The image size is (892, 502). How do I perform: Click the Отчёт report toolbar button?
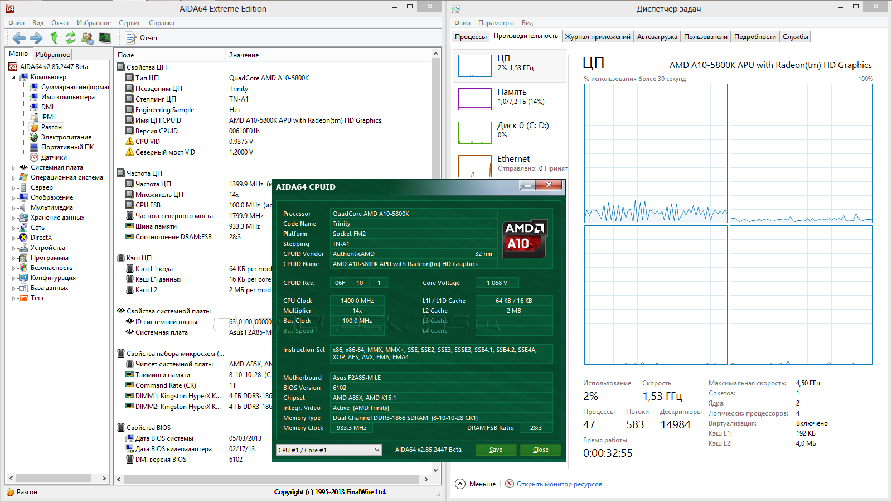tap(142, 38)
